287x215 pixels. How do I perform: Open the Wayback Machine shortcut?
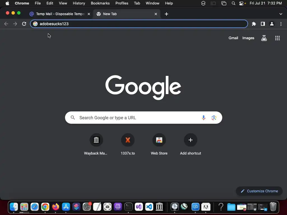click(x=96, y=144)
